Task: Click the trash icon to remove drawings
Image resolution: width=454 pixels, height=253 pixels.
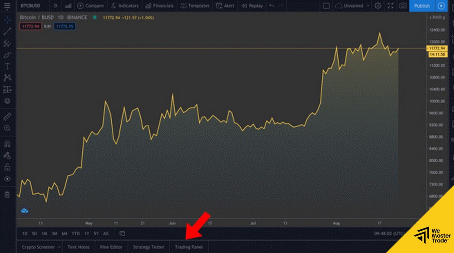Action: click(x=7, y=195)
